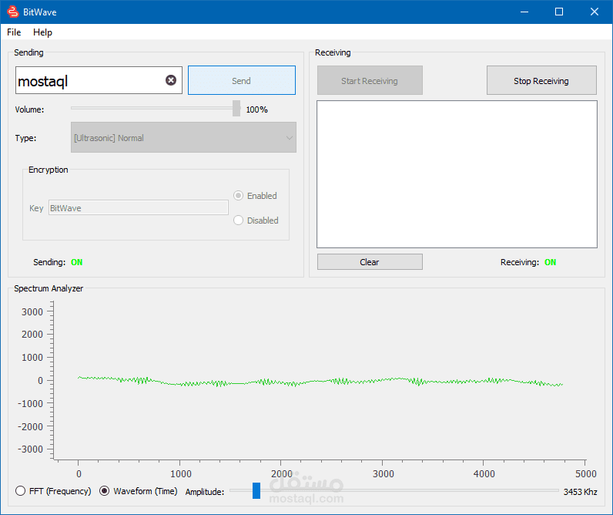
Task: Open the Type dropdown showing Ultrasonic Normal
Action: coord(183,137)
